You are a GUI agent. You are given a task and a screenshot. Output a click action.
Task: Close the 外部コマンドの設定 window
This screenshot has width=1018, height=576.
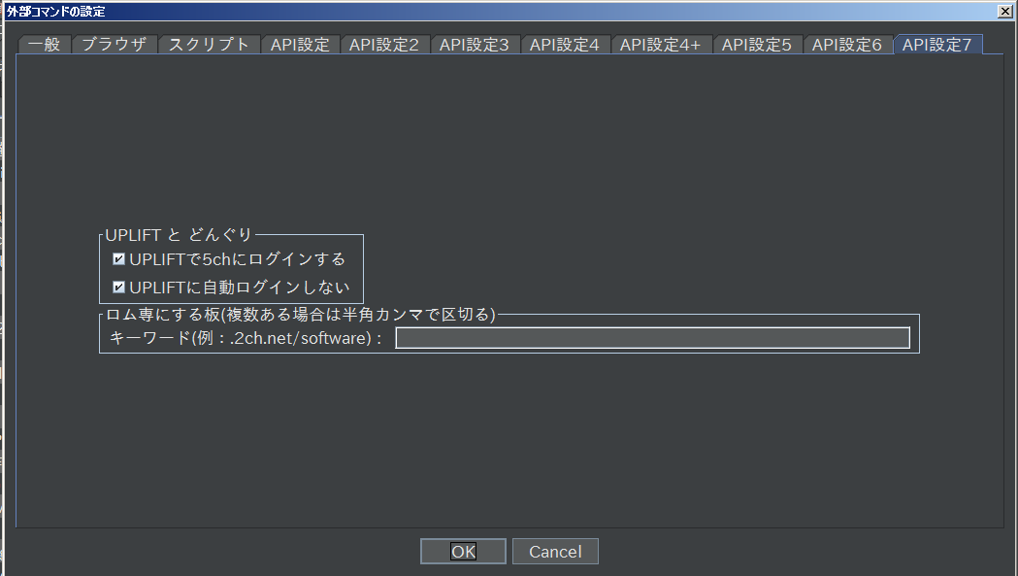coord(1004,11)
